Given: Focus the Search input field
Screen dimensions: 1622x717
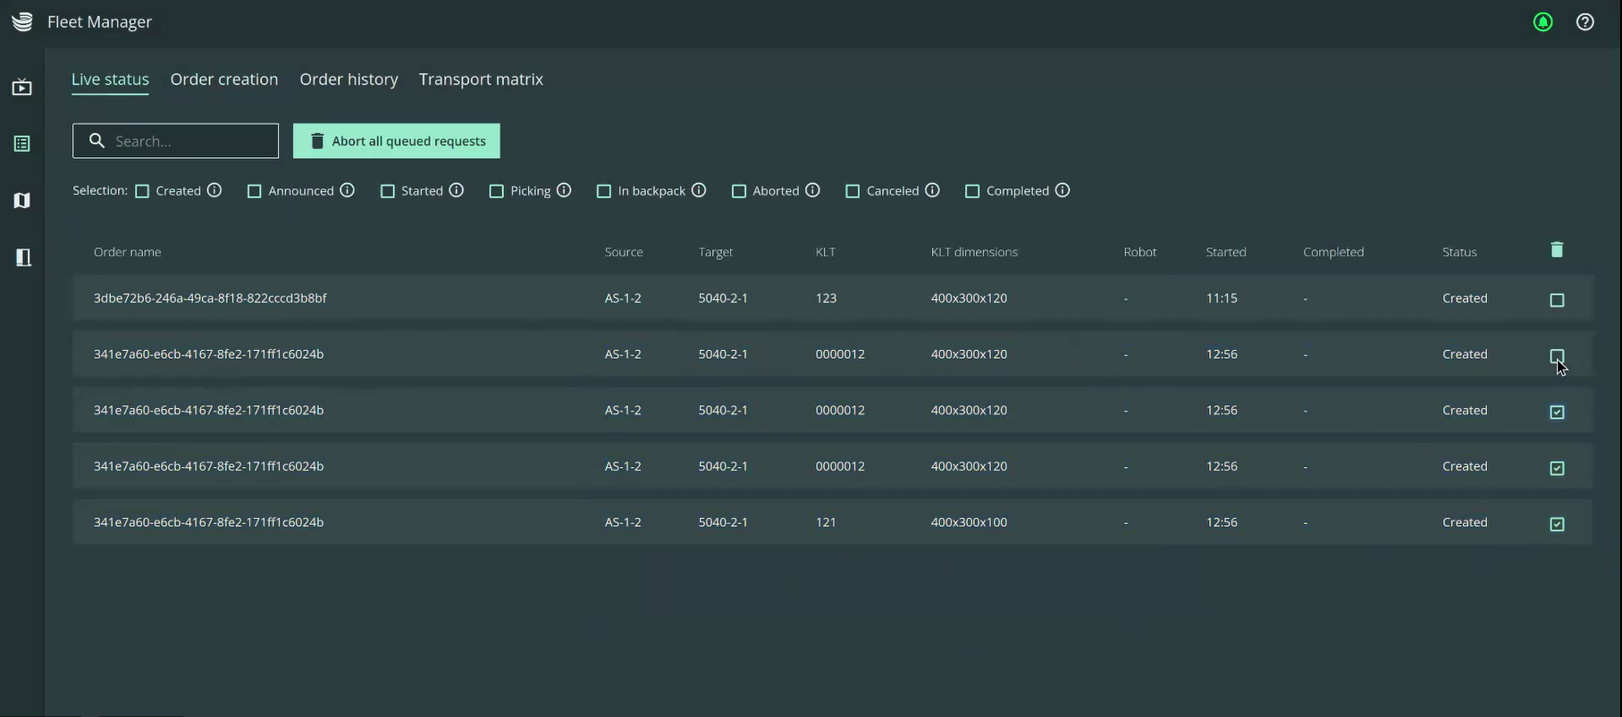Looking at the screenshot, I should (x=176, y=141).
